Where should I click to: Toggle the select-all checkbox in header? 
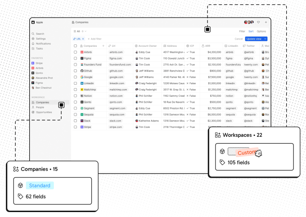[76, 46]
